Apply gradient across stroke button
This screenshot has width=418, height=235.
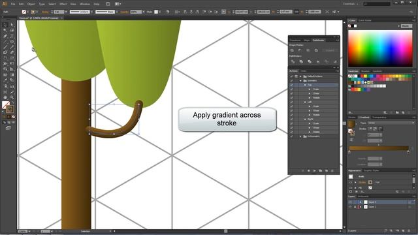click(x=380, y=129)
